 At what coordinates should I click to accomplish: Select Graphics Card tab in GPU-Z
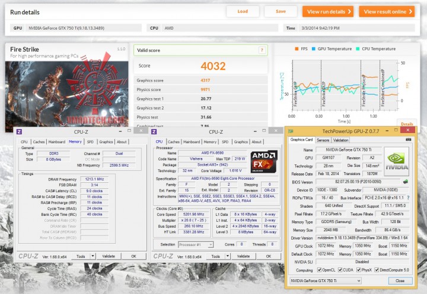point(301,140)
